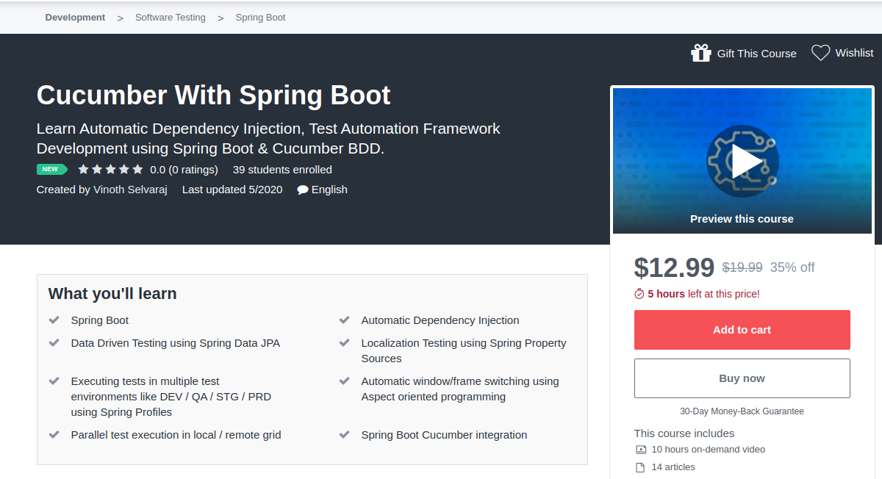Click the Gift This Course link
882x479 pixels.
pyautogui.click(x=756, y=53)
